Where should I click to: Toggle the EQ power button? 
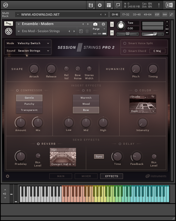coord(83,90)
